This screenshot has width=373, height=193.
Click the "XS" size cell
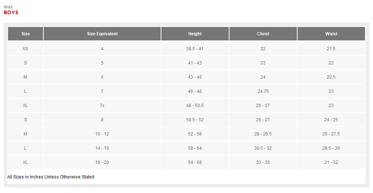[25, 49]
